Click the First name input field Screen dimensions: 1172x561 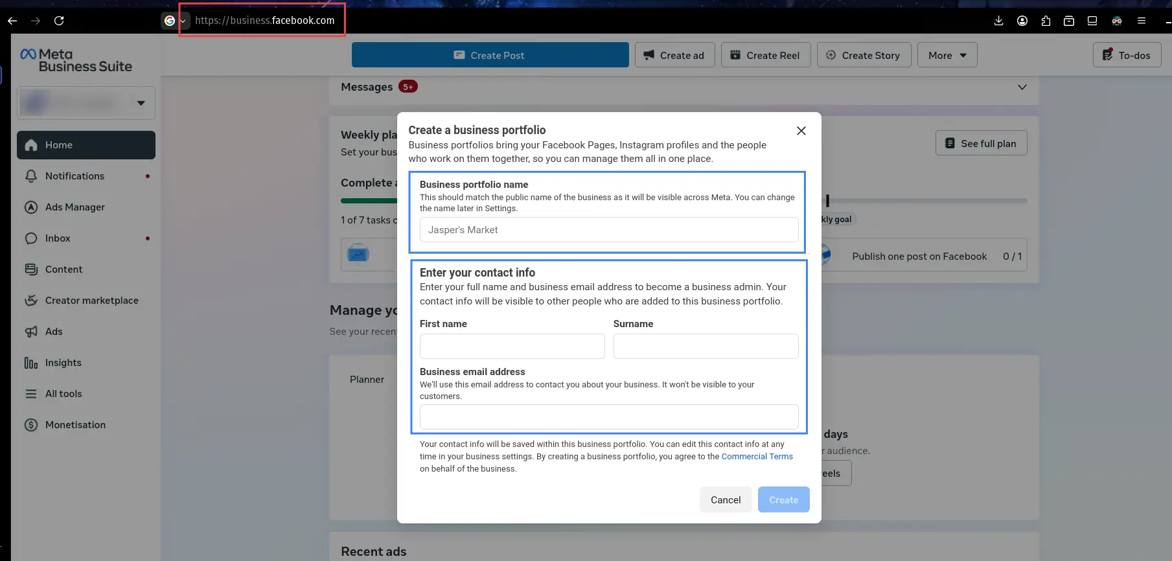coord(512,346)
